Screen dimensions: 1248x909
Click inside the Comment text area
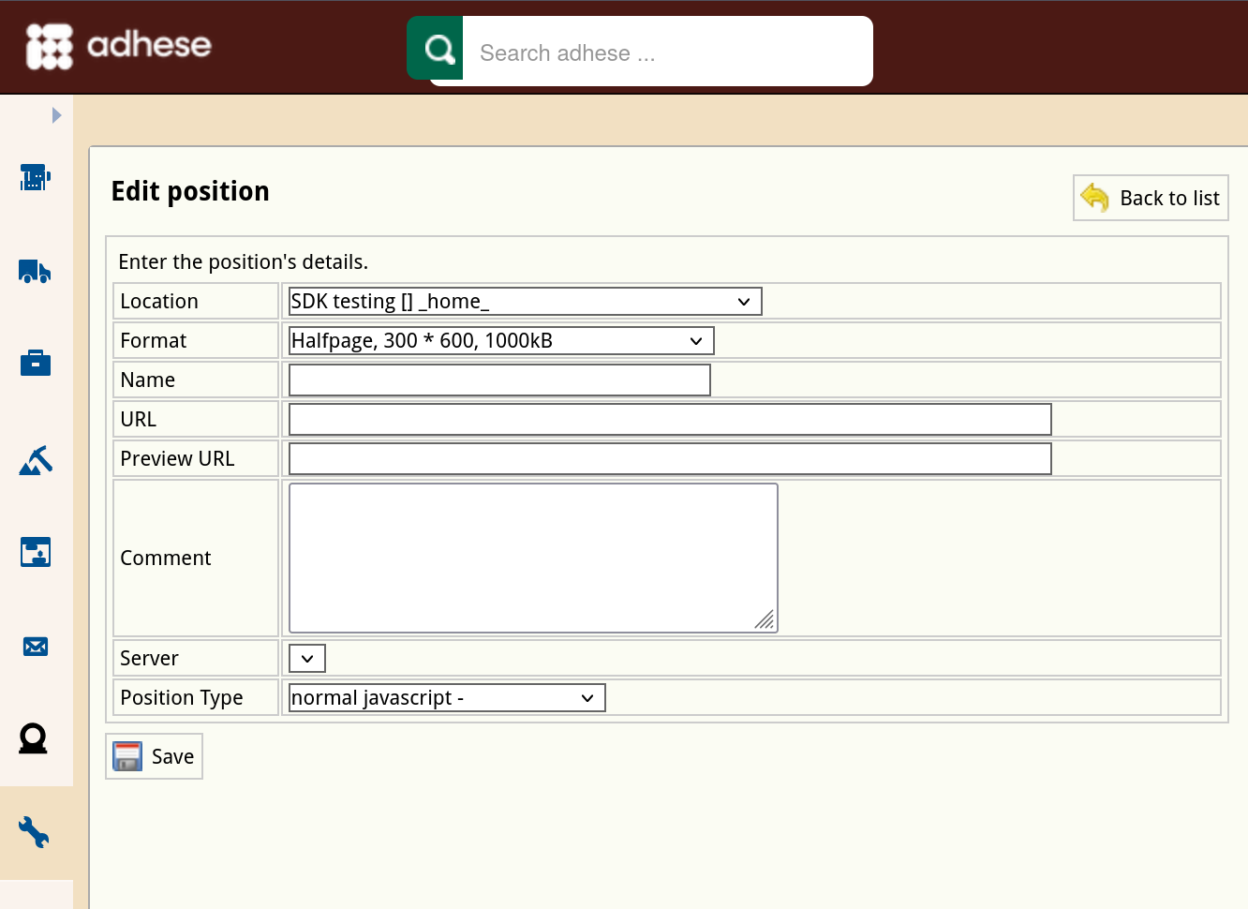[x=533, y=558]
